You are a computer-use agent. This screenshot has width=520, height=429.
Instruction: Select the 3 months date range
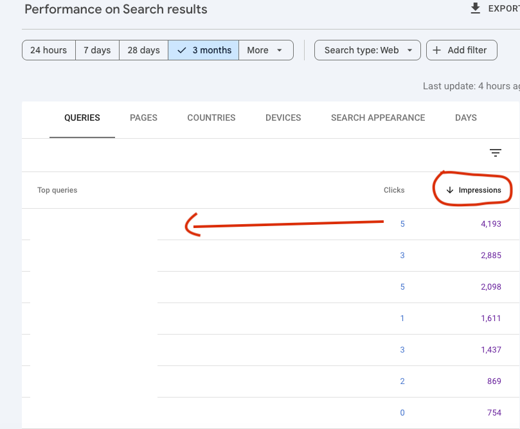[204, 50]
